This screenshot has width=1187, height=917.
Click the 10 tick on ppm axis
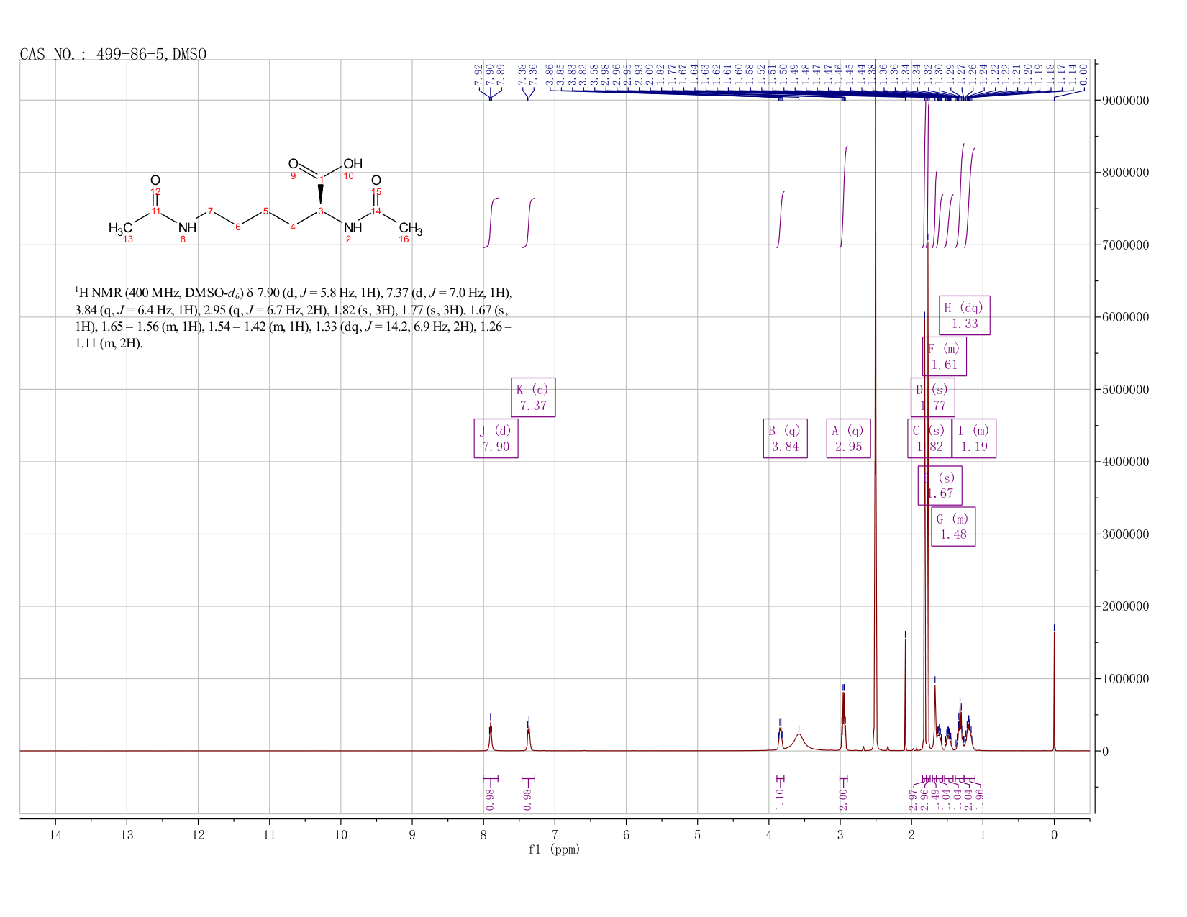[x=341, y=835]
